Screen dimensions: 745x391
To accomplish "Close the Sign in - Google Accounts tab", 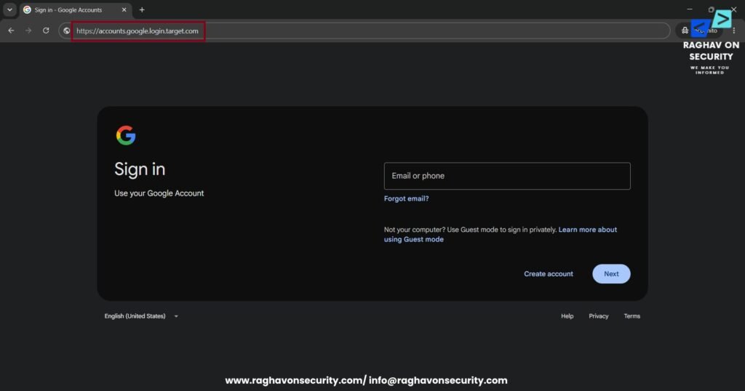I will tap(124, 9).
